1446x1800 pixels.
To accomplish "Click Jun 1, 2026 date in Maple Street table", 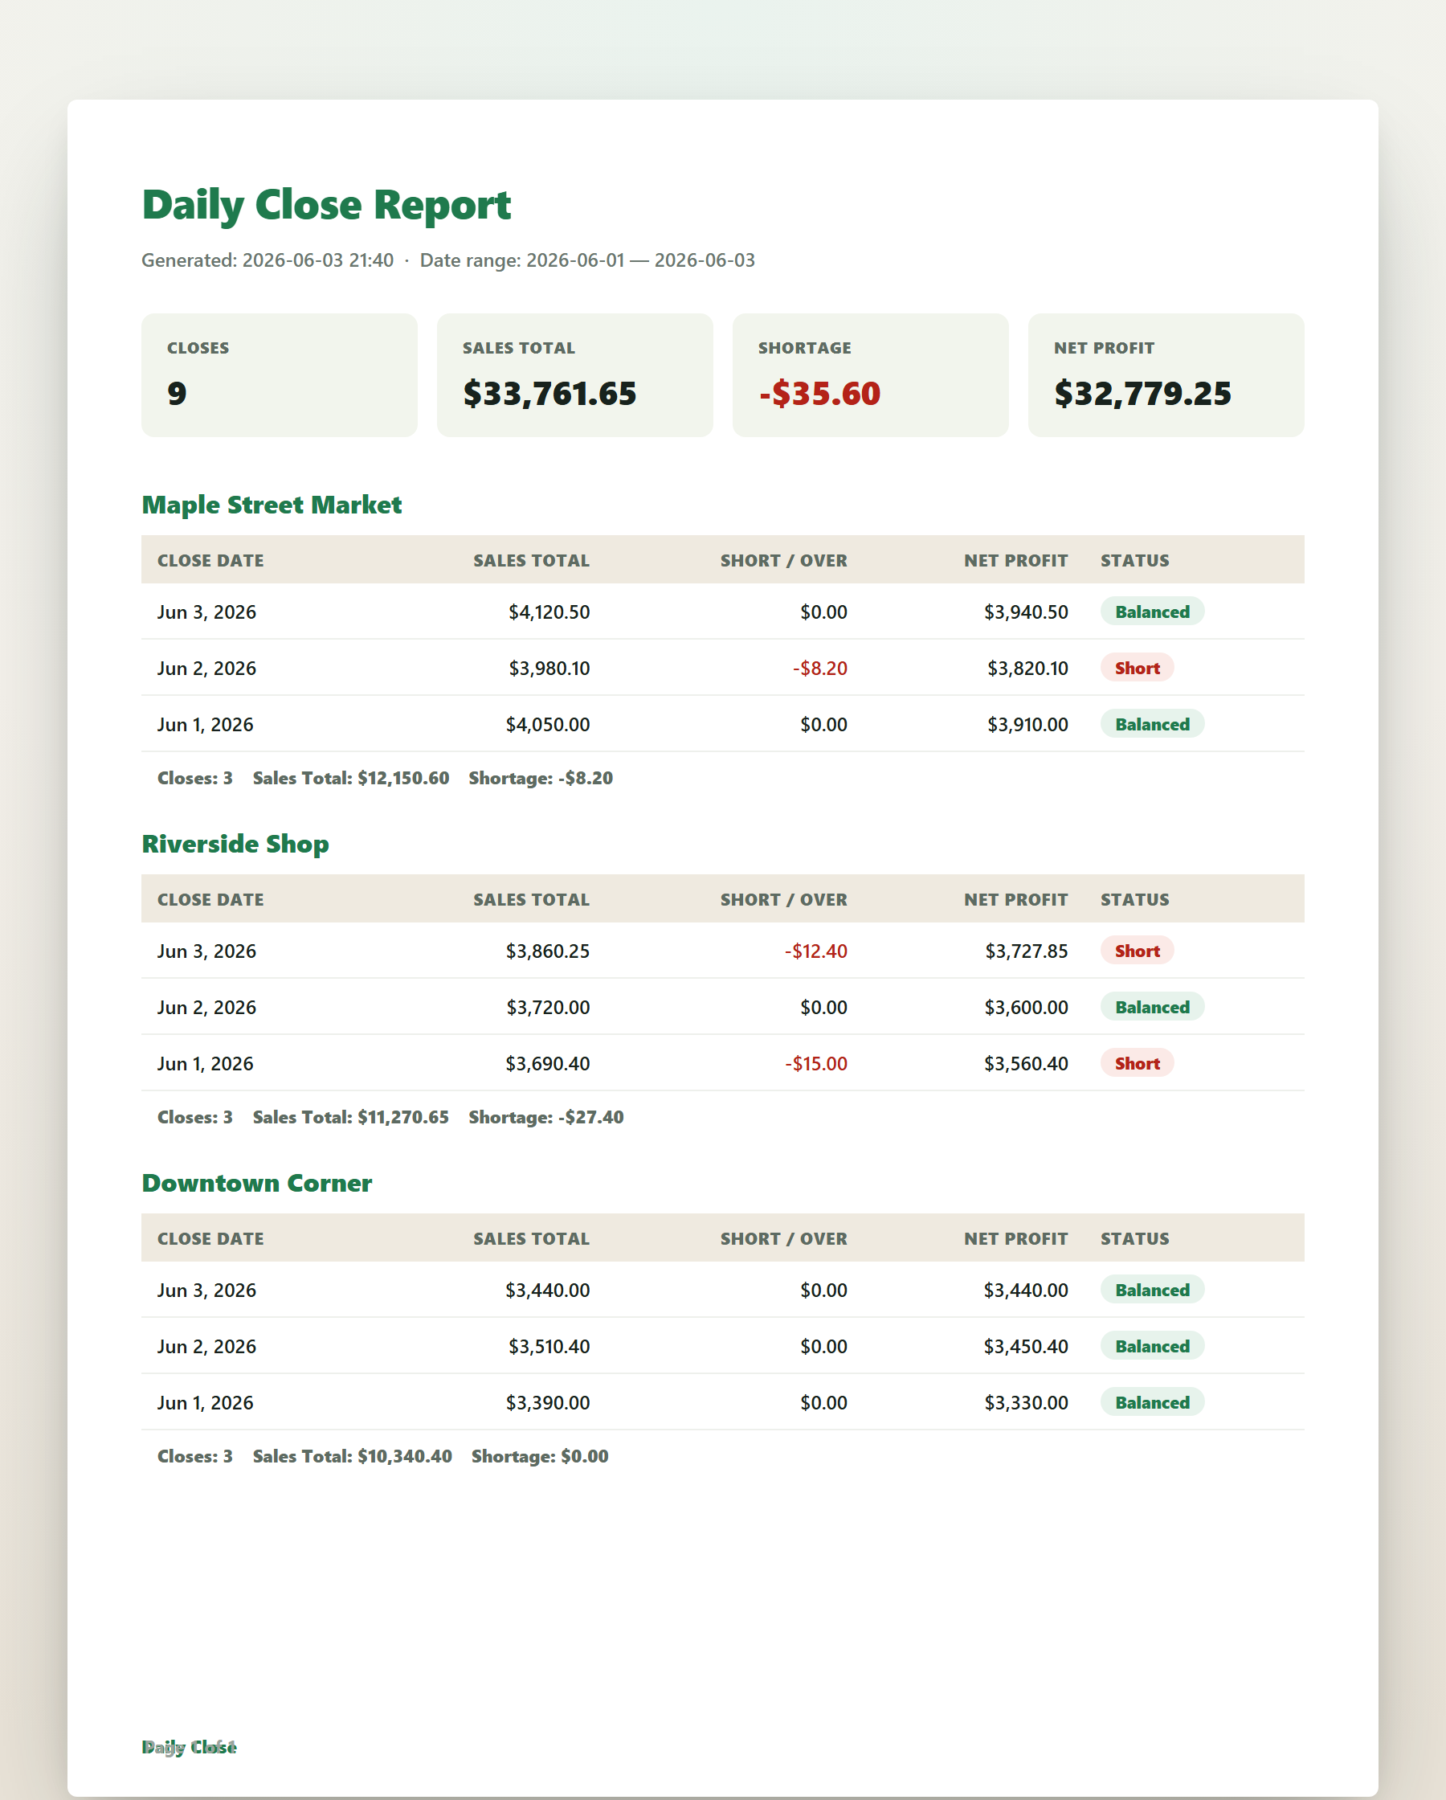I will [x=205, y=725].
